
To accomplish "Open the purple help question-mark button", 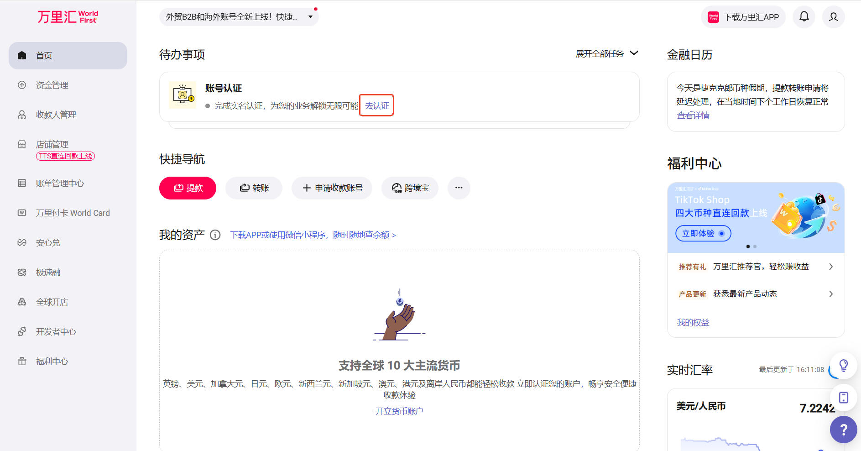I will tap(844, 430).
